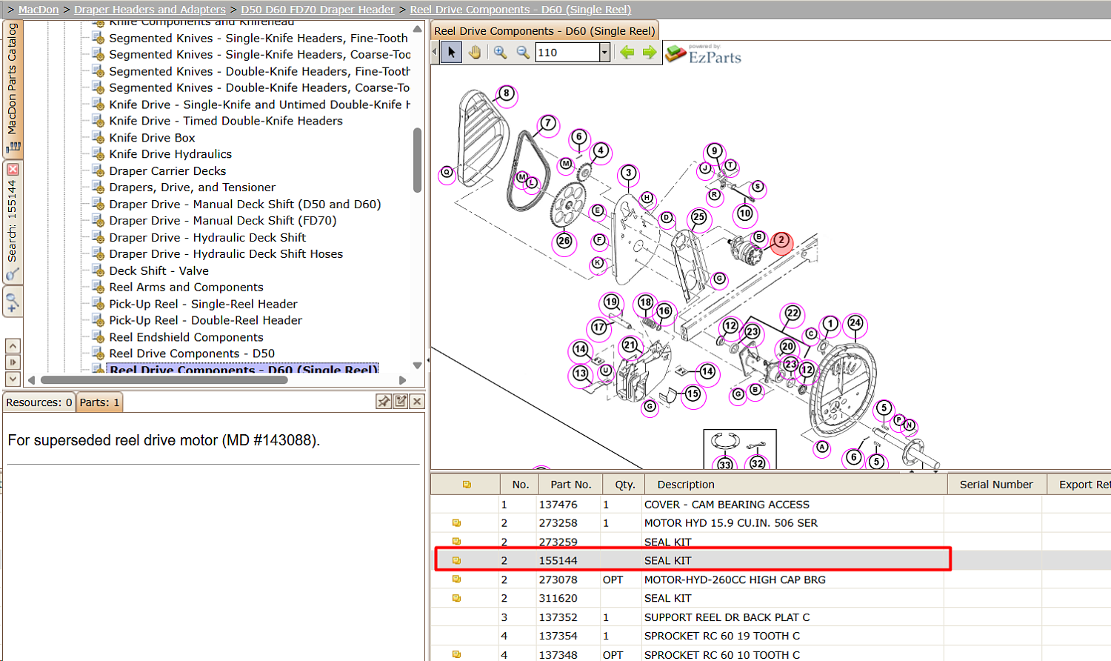The width and height of the screenshot is (1111, 661).
Task: Go to previous page with left green arrow
Action: click(x=627, y=53)
